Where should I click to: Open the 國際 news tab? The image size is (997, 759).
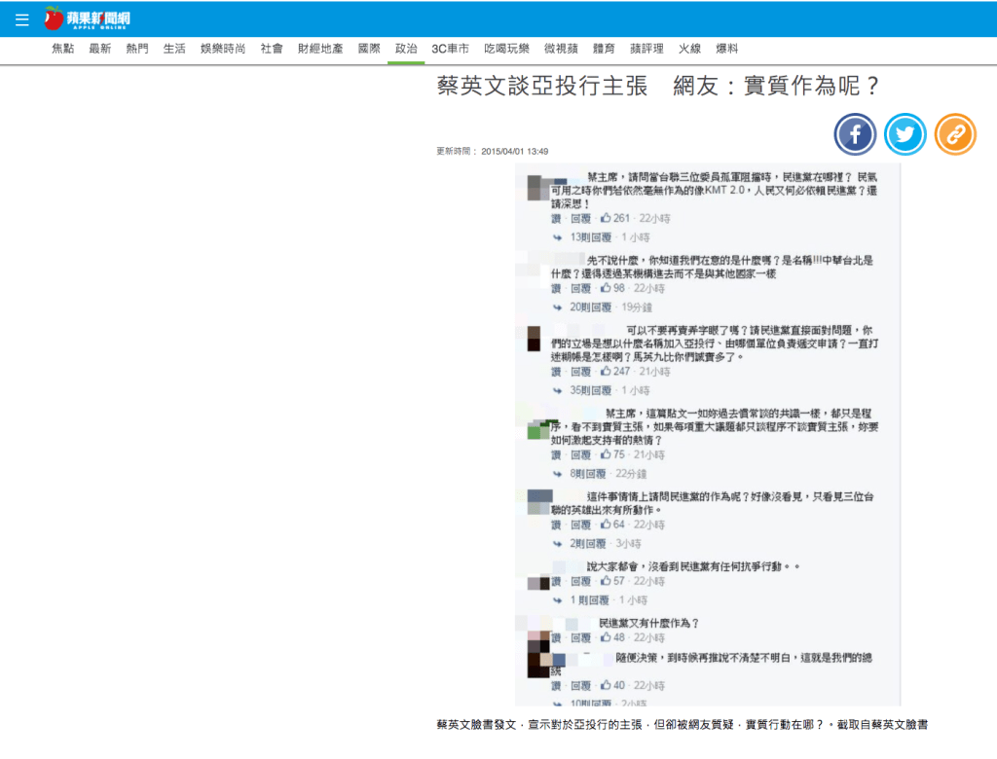pos(369,49)
